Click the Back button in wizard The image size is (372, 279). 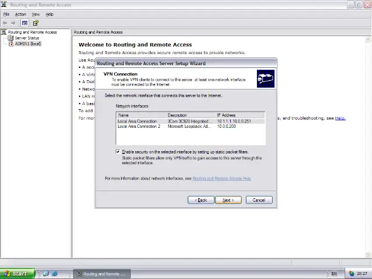[201, 200]
